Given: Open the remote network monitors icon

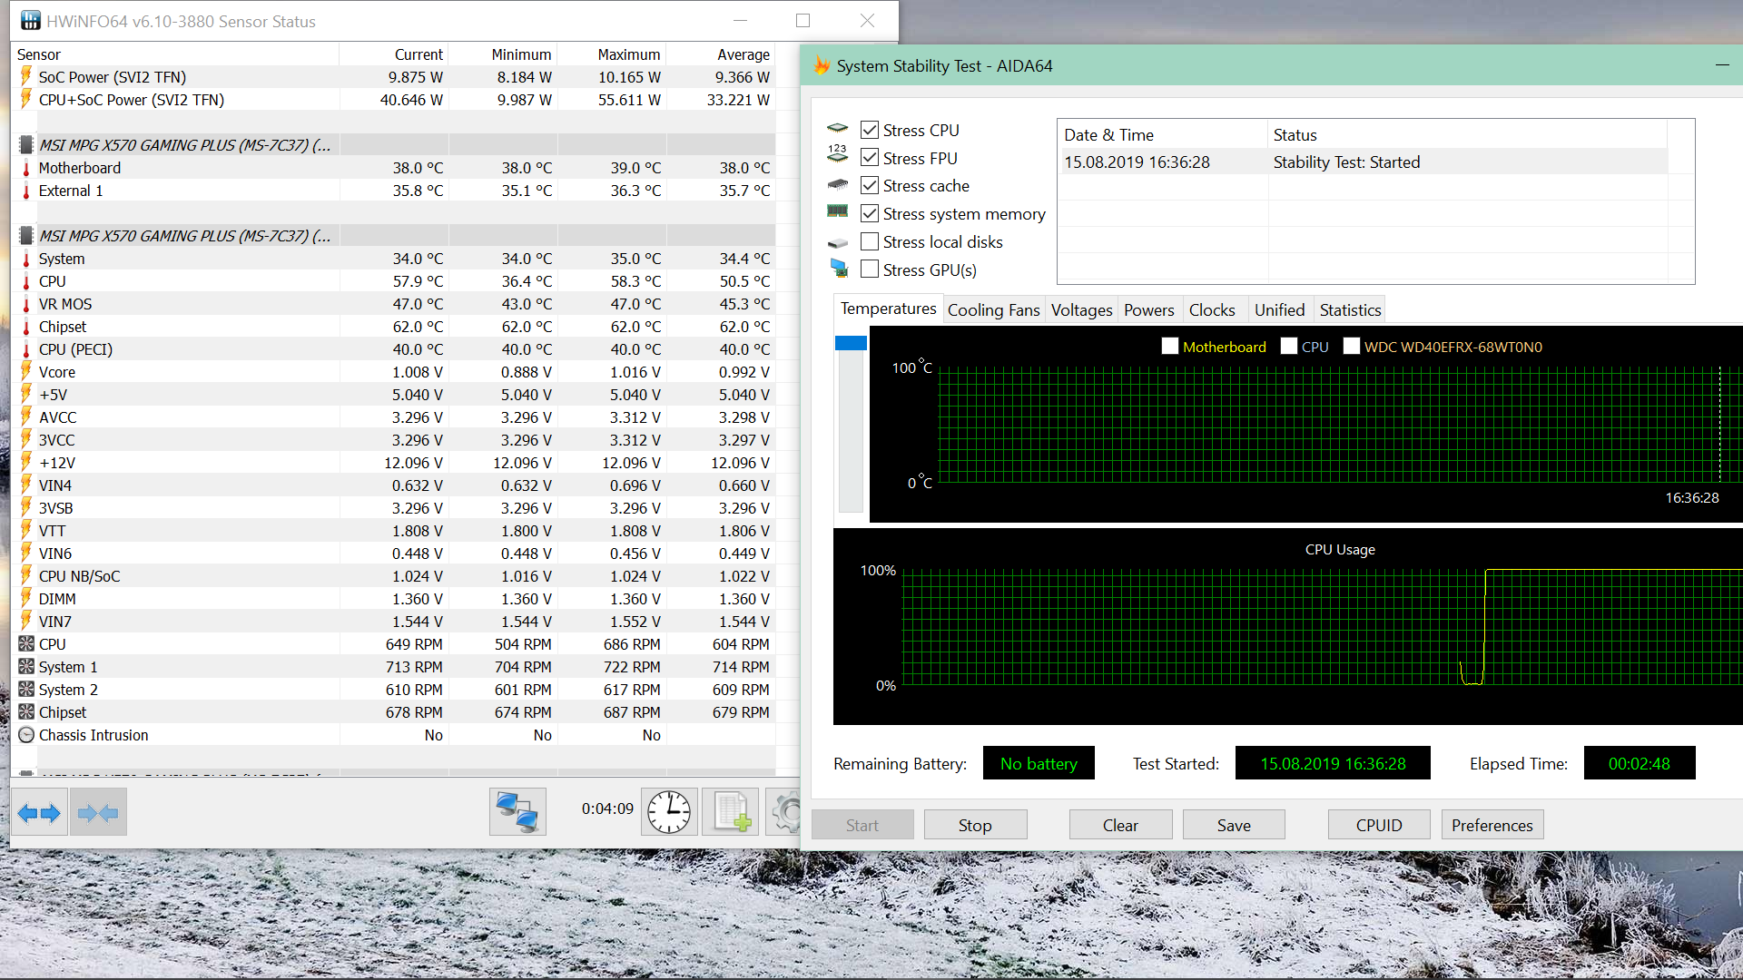Looking at the screenshot, I should tap(517, 811).
